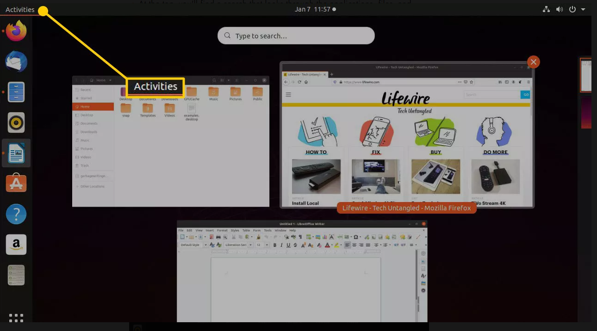Viewport: 597px width, 331px height.
Task: Open the Format menu in Writer
Action: click(x=222, y=230)
